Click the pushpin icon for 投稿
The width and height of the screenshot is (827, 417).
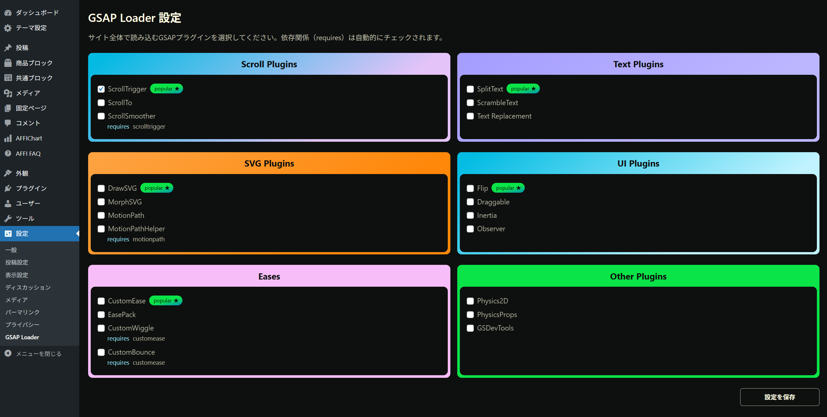(x=8, y=48)
